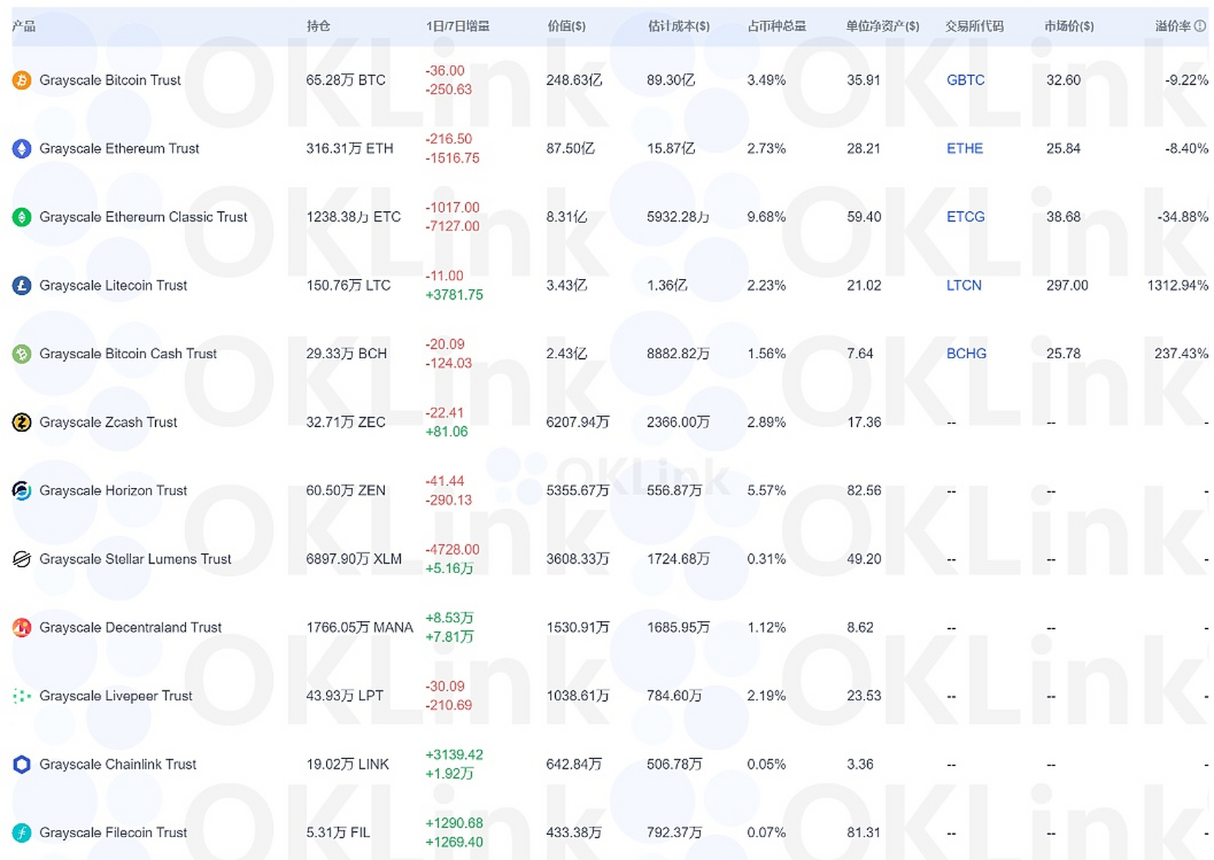
Task: Click the Bitcoin icon beside Grayscale Bitcoin Trust
Action: [x=22, y=81]
